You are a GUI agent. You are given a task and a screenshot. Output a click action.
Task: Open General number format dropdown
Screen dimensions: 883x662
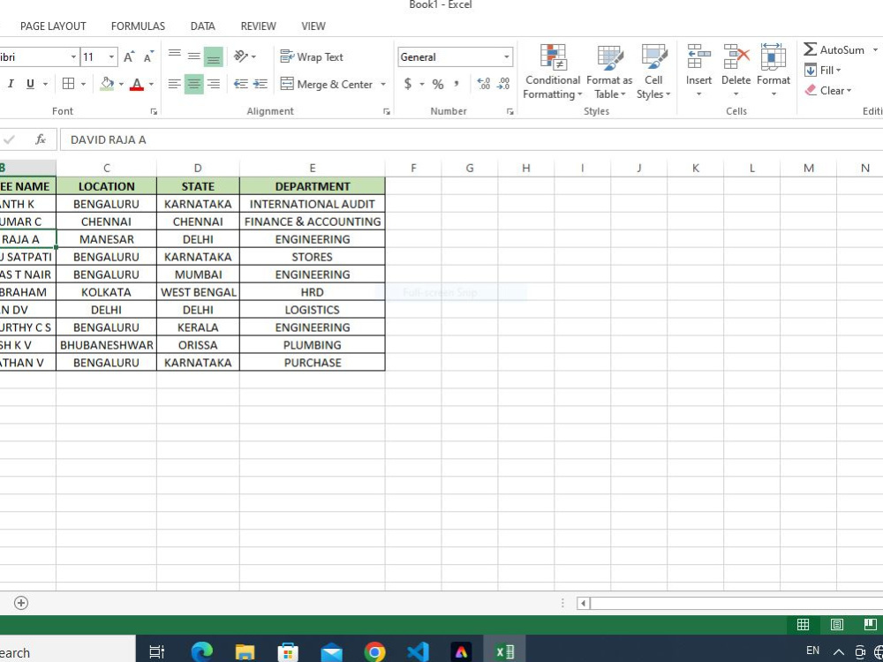pos(506,56)
